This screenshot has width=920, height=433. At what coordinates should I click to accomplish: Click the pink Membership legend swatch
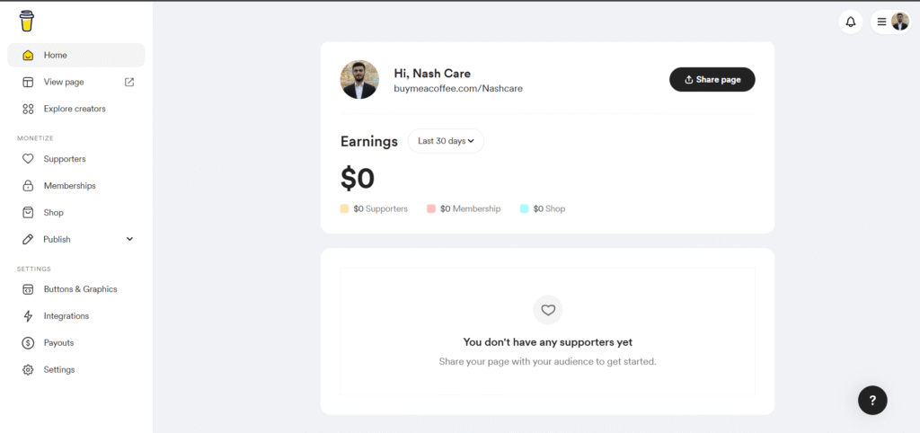click(x=431, y=208)
